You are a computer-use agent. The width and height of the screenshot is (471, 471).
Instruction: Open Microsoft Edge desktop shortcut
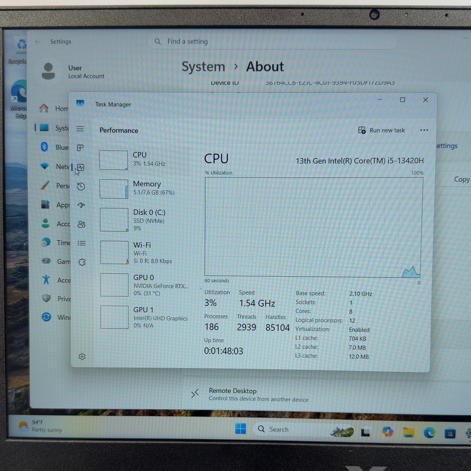[x=18, y=99]
